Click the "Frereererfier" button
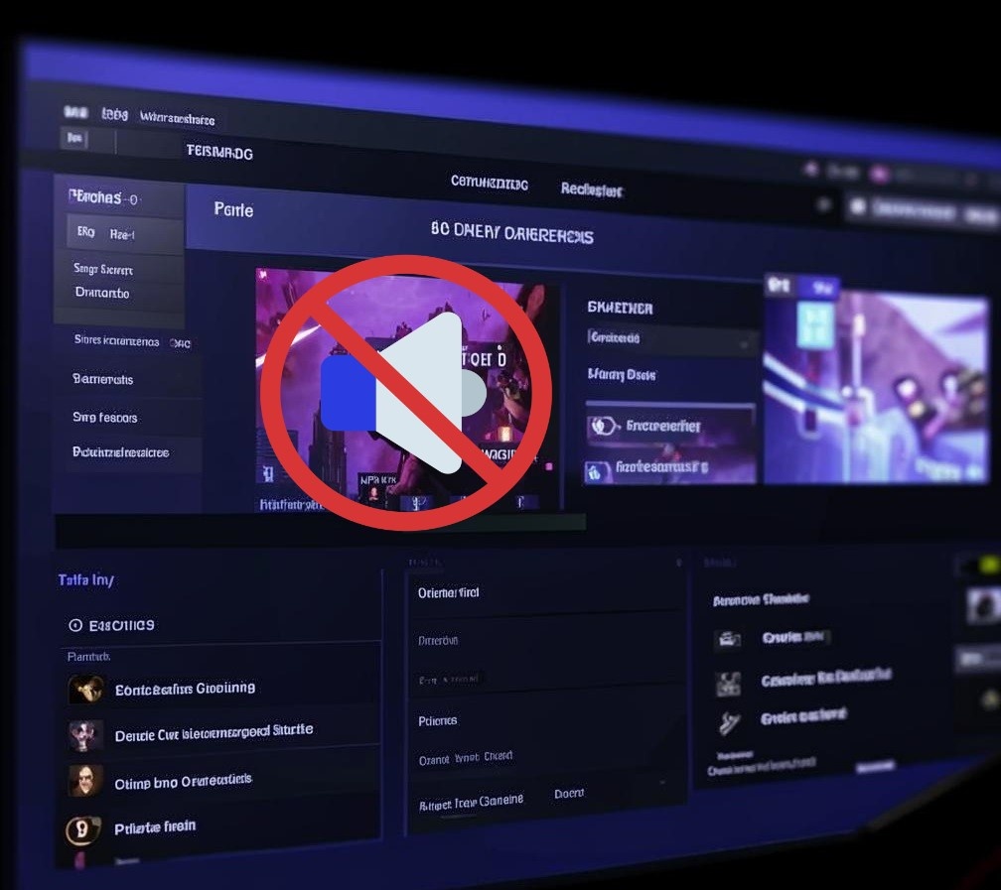This screenshot has height=890, width=1001. pos(670,426)
